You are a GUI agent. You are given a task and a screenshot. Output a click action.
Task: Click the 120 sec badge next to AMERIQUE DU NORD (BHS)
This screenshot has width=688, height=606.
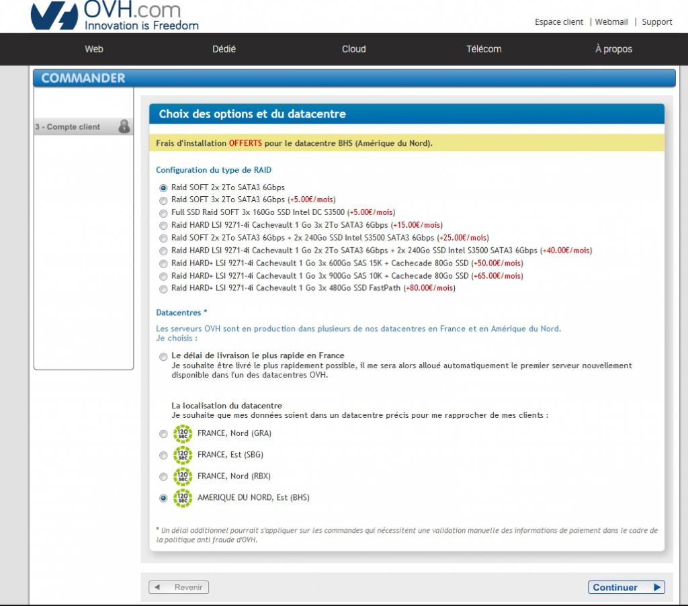pyautogui.click(x=183, y=498)
